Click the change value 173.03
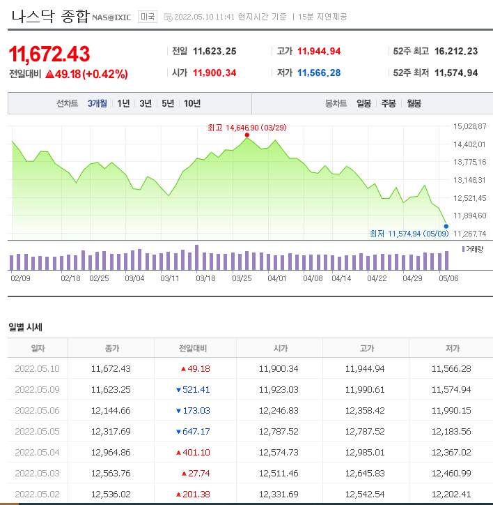The image size is (493, 505). [196, 410]
